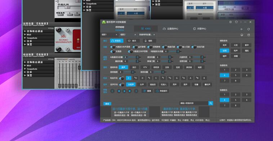Screen dimensions: 273x141
Task: Toggle 输入闪避 switch
Action: (x=179, y=47)
